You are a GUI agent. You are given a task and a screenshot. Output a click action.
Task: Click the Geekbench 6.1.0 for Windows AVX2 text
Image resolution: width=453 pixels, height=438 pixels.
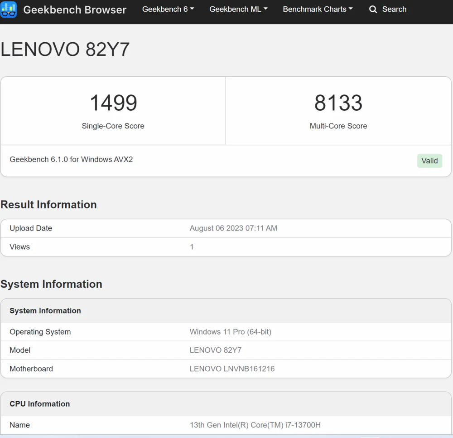71,159
